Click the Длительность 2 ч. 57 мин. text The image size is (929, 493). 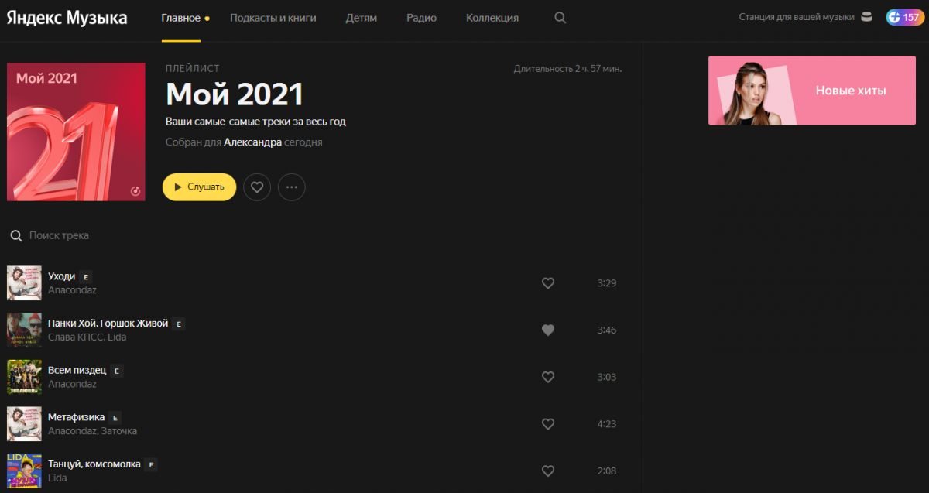pos(567,69)
